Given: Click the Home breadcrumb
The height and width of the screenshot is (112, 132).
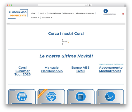Looking at the screenshot, I should (8, 24).
